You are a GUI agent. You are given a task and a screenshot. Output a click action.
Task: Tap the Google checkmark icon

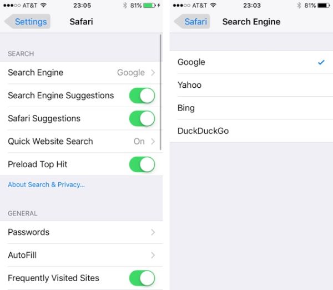321,62
